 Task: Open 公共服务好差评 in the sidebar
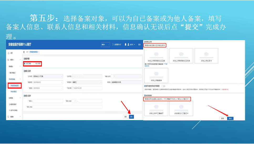point(13,104)
